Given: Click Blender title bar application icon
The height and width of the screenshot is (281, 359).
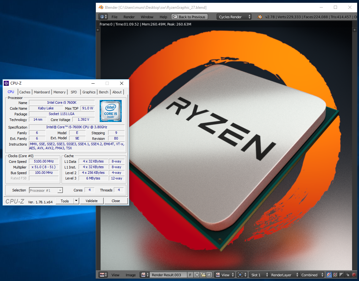Looking at the screenshot, I should click(101, 7).
